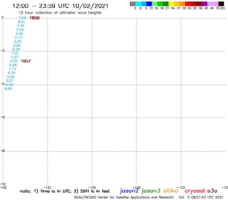228x200 pixels.
Task: Click the 6.25 wave height reading
Action: tap(18, 42)
